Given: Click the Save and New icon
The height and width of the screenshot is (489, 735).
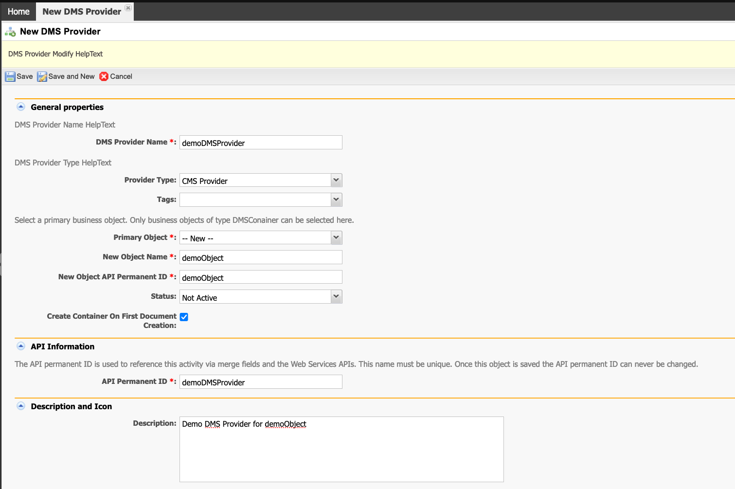Looking at the screenshot, I should pos(42,76).
